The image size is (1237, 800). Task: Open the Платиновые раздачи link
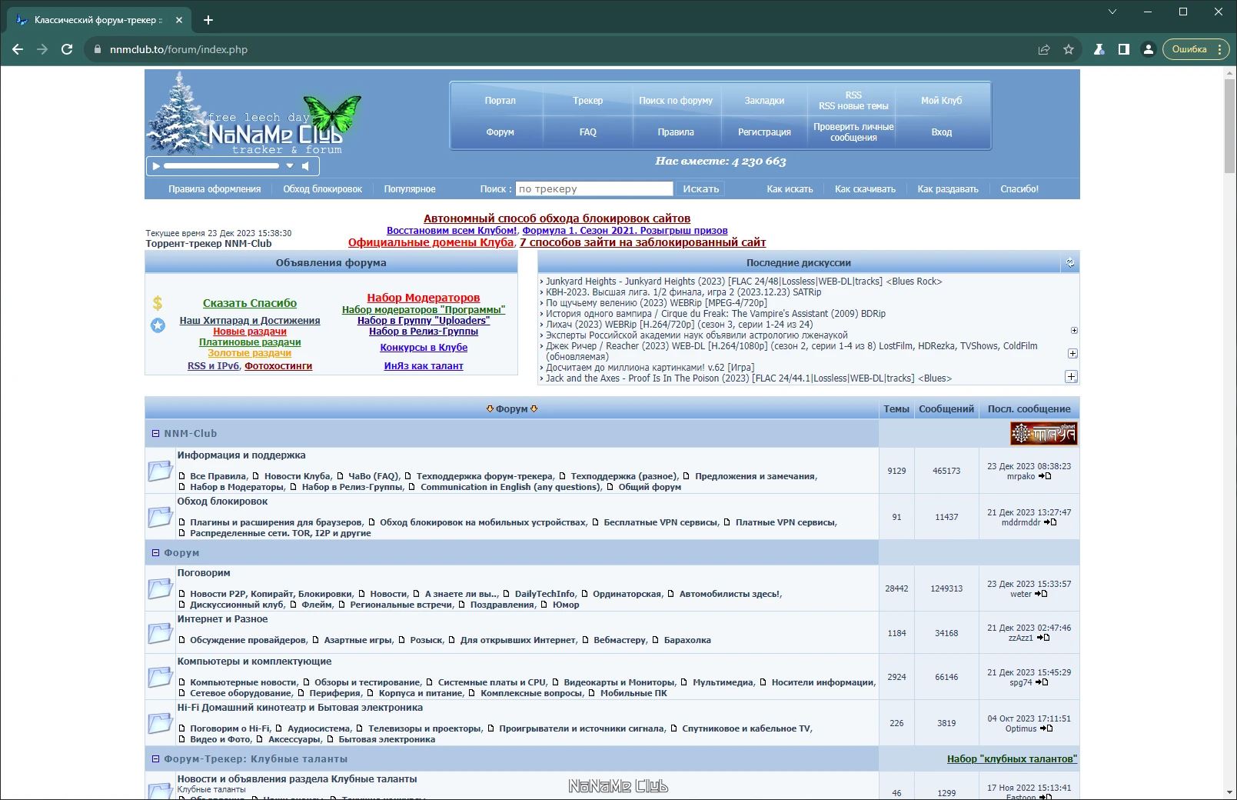(x=250, y=342)
